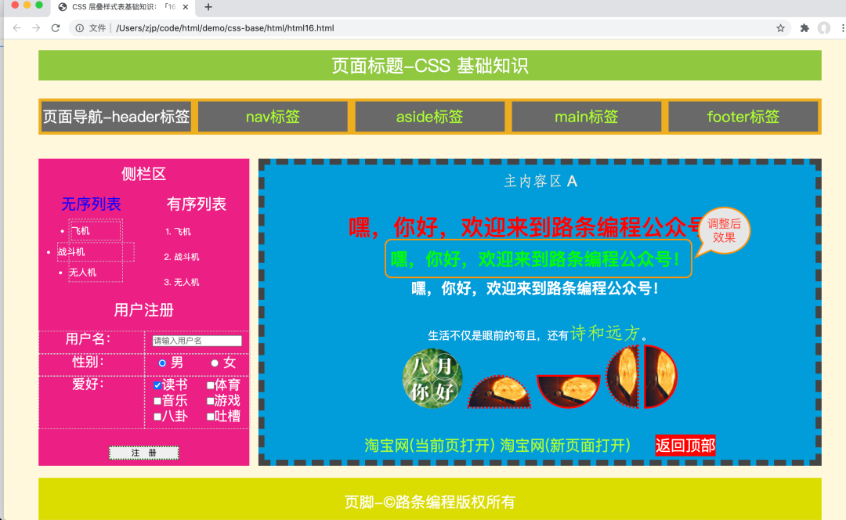The width and height of the screenshot is (846, 520).
Task: Open the aside标签 navigation item
Action: 429,117
